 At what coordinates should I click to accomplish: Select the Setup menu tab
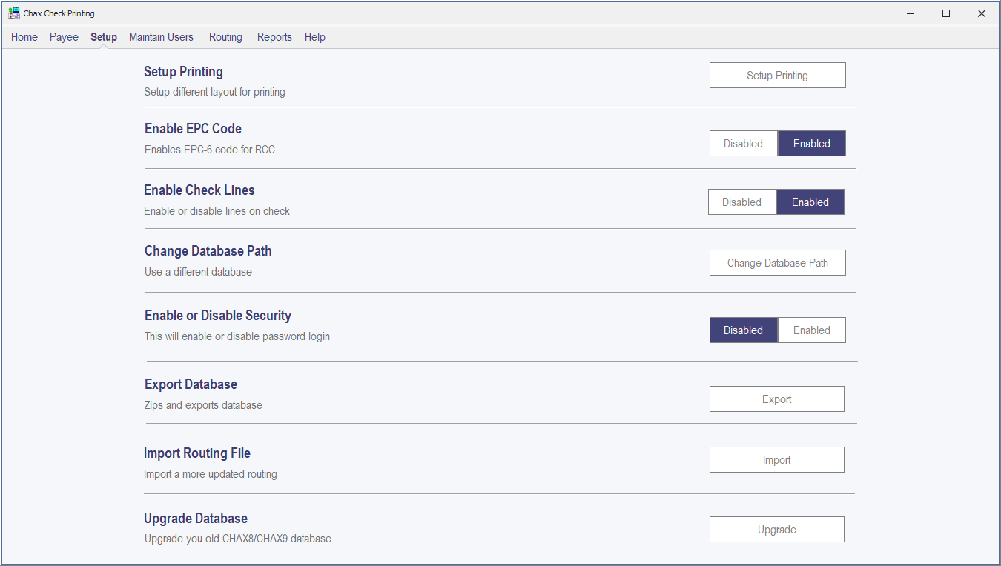(104, 37)
